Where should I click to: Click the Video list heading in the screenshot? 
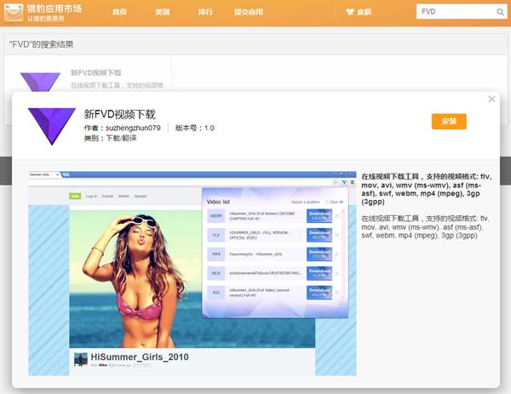pos(218,202)
